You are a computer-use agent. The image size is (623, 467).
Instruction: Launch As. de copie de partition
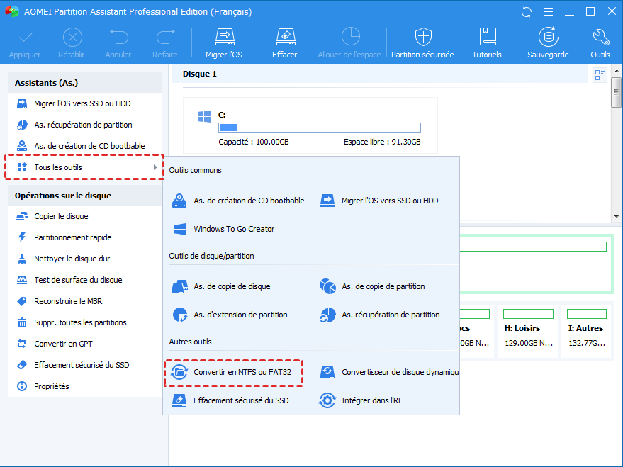(x=372, y=286)
